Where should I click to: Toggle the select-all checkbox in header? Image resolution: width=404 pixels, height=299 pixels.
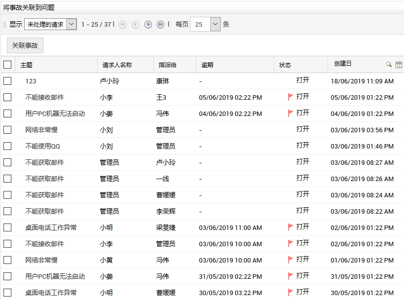[x=7, y=65]
